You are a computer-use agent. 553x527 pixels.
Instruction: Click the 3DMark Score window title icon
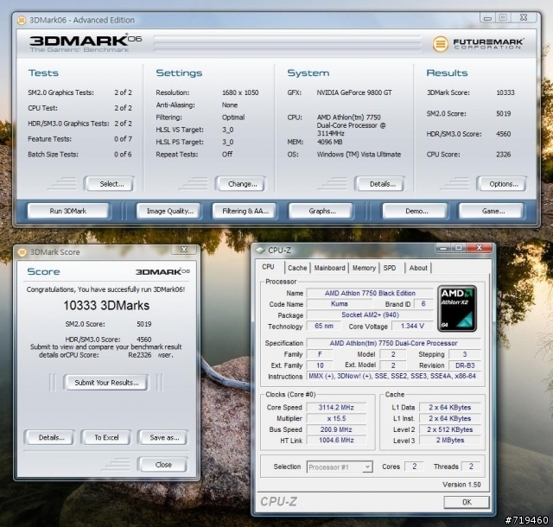tap(22, 252)
